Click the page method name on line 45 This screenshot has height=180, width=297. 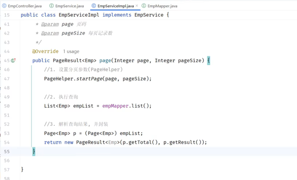pyautogui.click(x=105, y=61)
